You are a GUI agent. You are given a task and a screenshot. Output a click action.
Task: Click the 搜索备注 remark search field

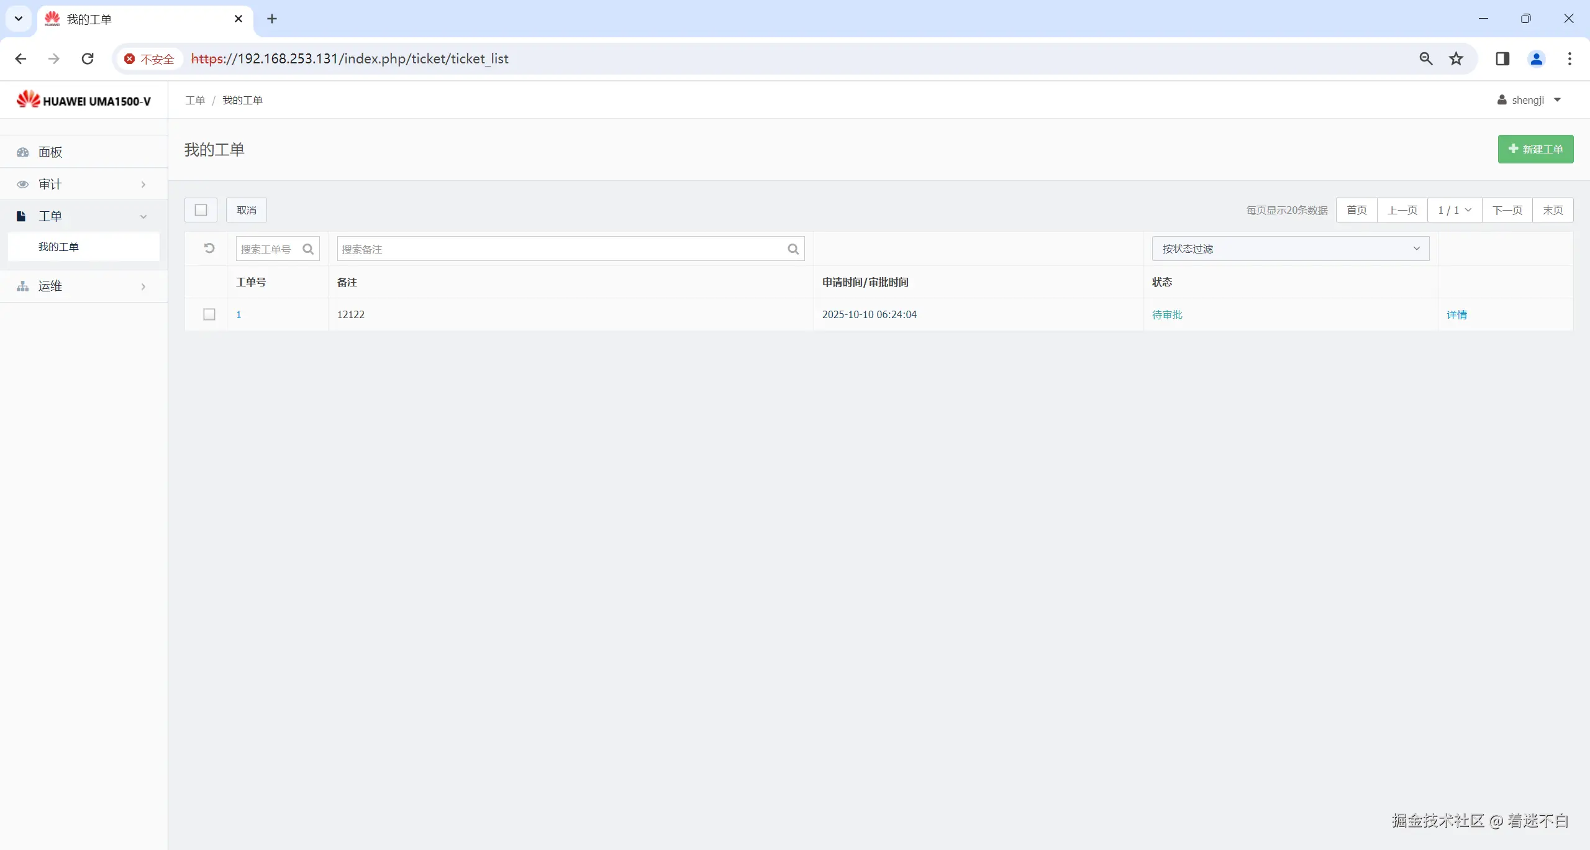(x=559, y=249)
